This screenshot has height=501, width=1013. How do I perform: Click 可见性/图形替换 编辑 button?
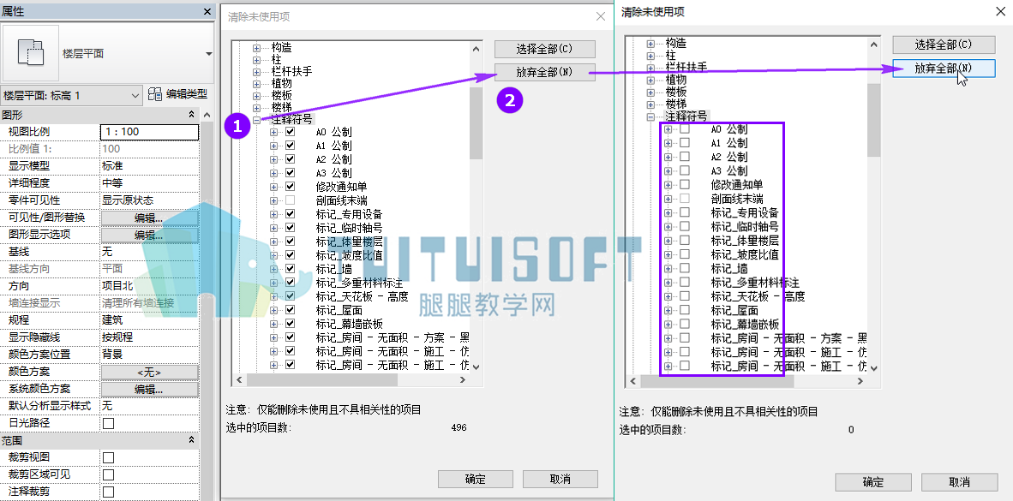[x=149, y=218]
